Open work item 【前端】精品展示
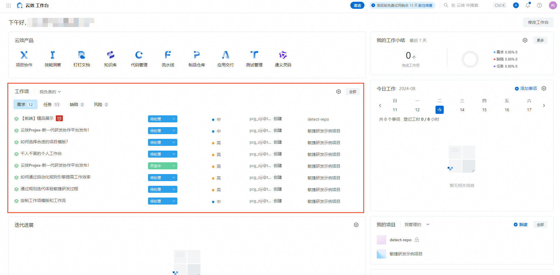Screen dimensions: 560x275 37,118
